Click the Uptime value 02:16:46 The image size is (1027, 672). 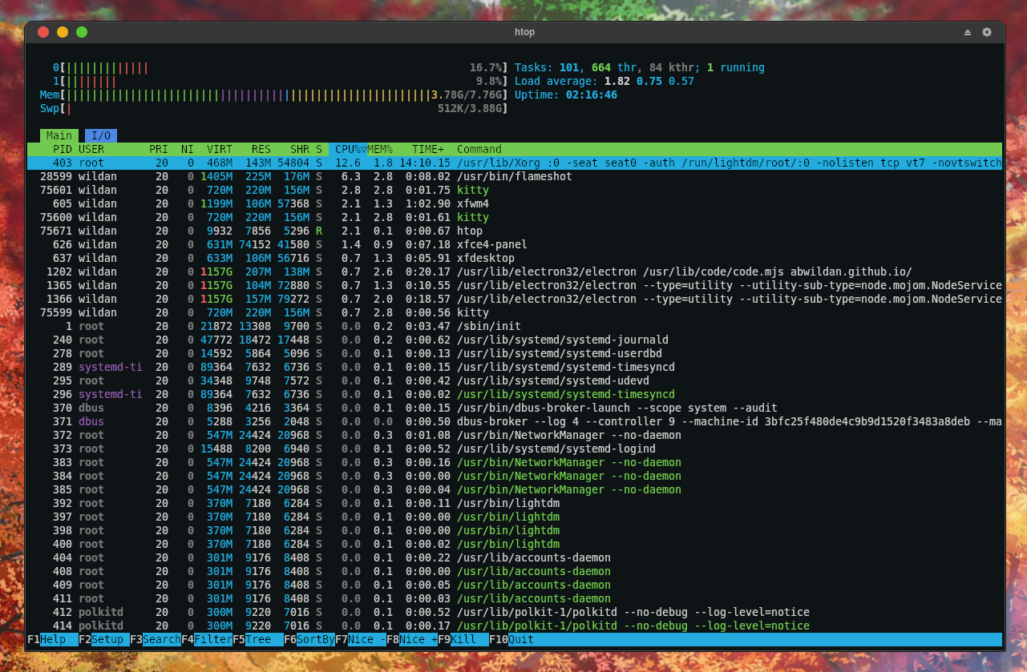(592, 95)
